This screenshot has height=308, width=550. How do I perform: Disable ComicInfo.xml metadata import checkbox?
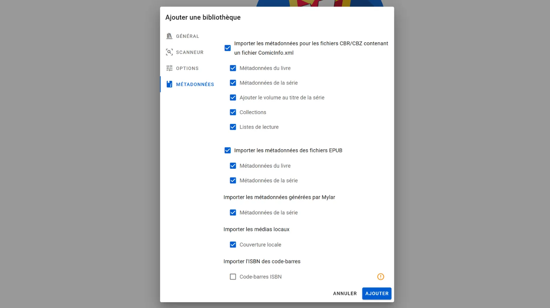pos(228,48)
